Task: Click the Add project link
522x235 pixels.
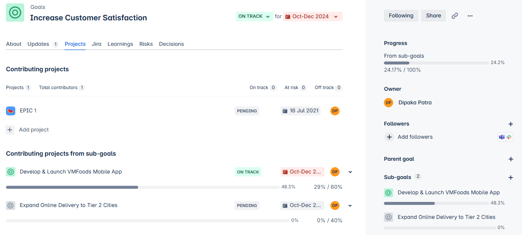Action: coord(34,130)
